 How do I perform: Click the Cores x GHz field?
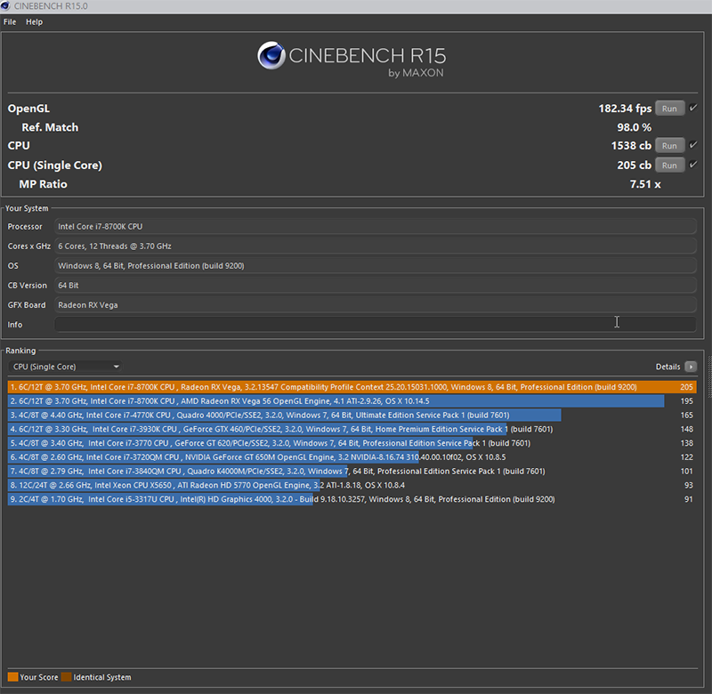375,246
